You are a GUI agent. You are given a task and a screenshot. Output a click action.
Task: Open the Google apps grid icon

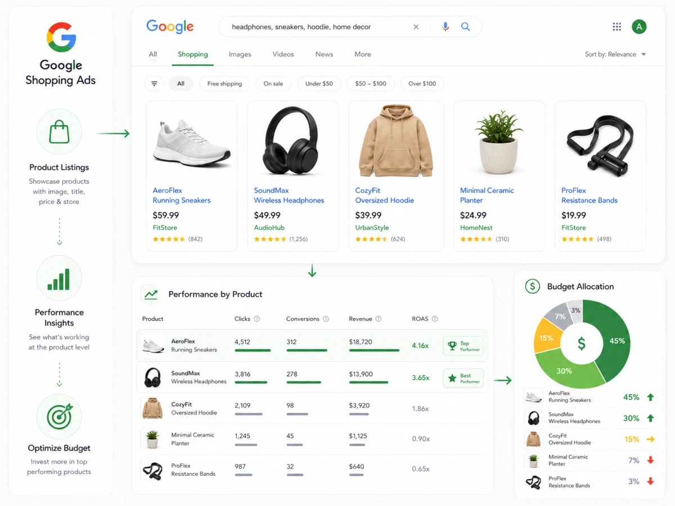pos(616,26)
